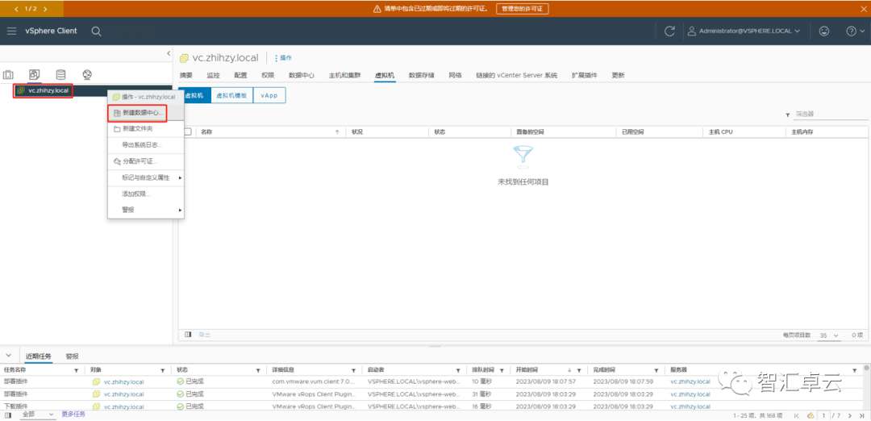Filter tasks by 启动者 column icon
871x421 pixels.
coord(458,370)
